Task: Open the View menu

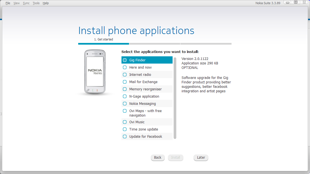Action: point(16,3)
